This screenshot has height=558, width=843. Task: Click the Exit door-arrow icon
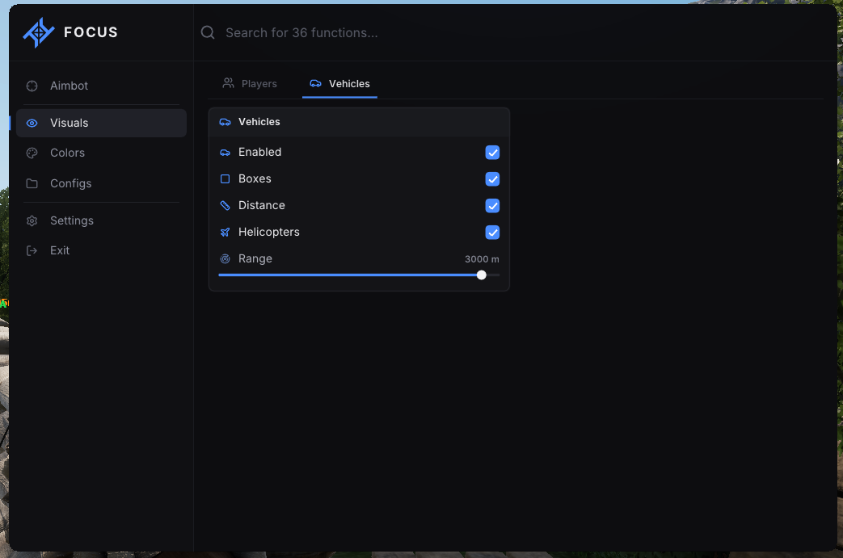point(32,251)
